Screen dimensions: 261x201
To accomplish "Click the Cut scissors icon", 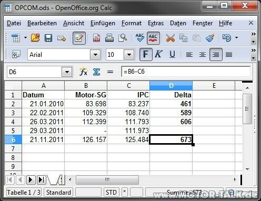I will tap(170, 38).
